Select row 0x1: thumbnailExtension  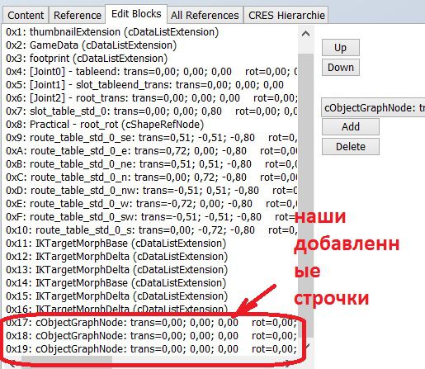[150, 32]
